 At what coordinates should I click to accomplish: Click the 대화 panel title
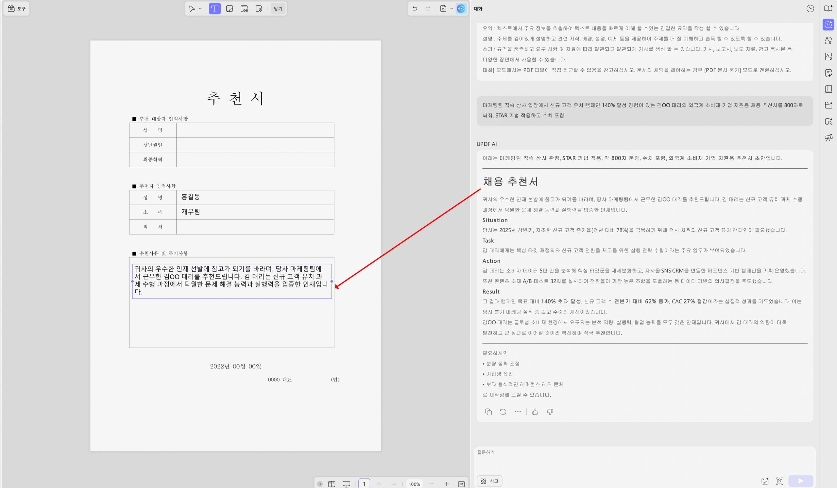pyautogui.click(x=478, y=9)
